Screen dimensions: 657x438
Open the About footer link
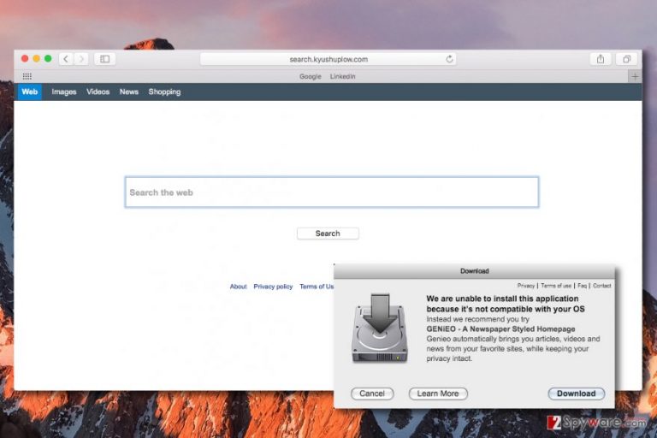[238, 287]
